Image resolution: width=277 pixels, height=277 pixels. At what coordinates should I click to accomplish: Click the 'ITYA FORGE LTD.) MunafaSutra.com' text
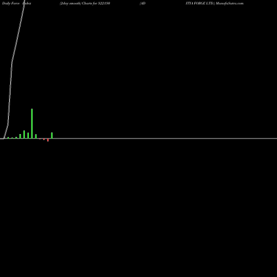214,3
